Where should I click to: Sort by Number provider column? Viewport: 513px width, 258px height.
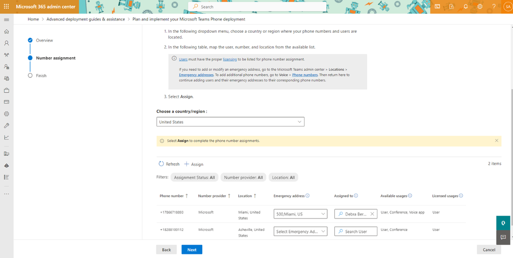click(x=214, y=196)
